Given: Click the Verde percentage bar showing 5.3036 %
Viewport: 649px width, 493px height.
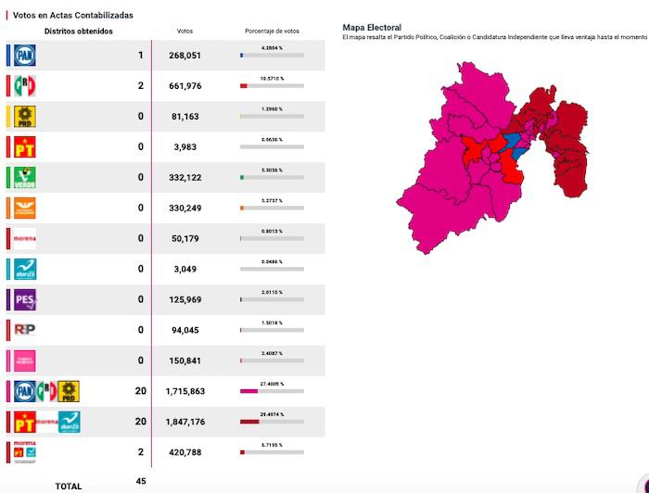Looking at the screenshot, I should pyautogui.click(x=272, y=177).
